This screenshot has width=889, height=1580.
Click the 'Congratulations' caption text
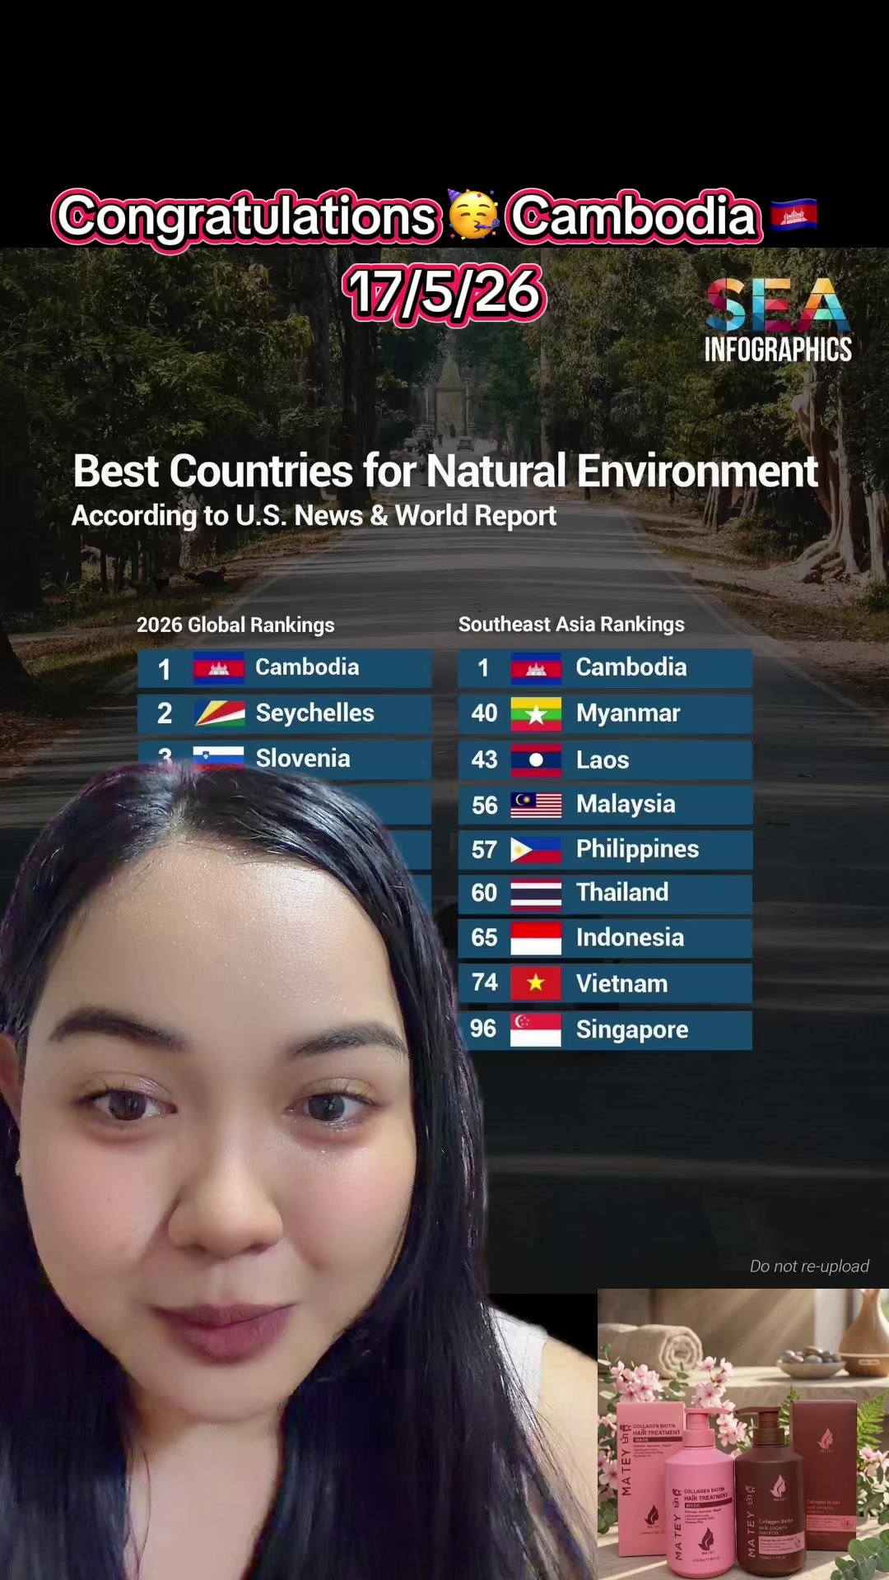(x=247, y=216)
